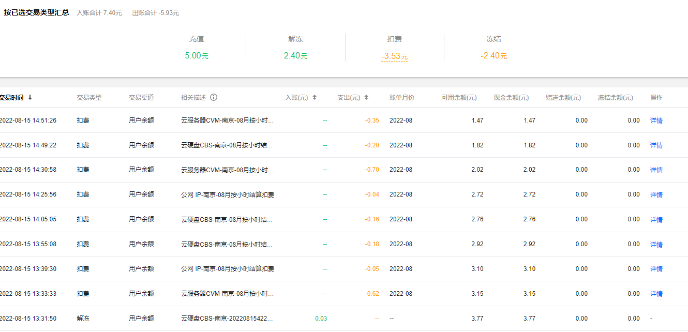Open 详情 for the 14:30:58 云服务器CVM record

pos(656,170)
